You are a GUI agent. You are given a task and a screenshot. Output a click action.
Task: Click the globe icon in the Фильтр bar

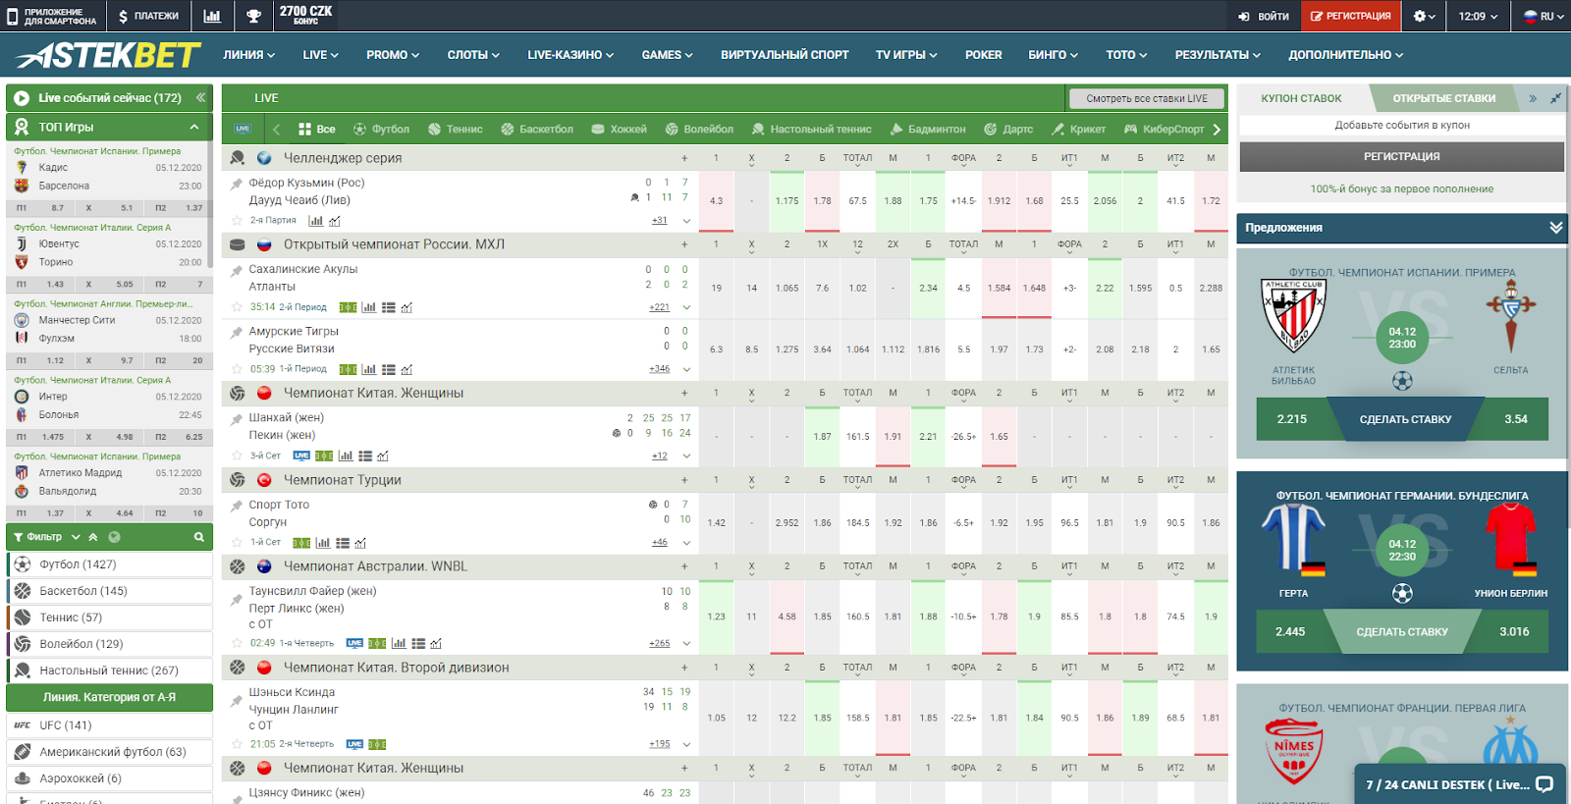tap(115, 537)
